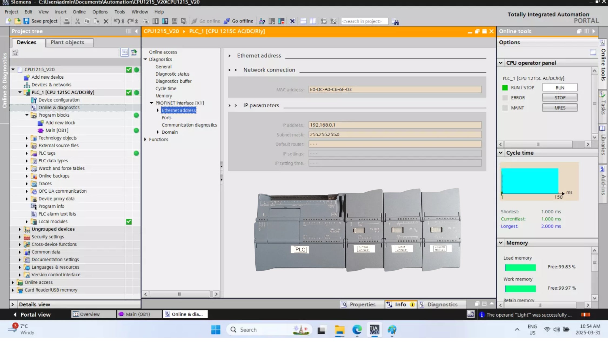Open the Diagnostics inspector tab
Image resolution: width=608 pixels, height=342 pixels.
coord(442,304)
